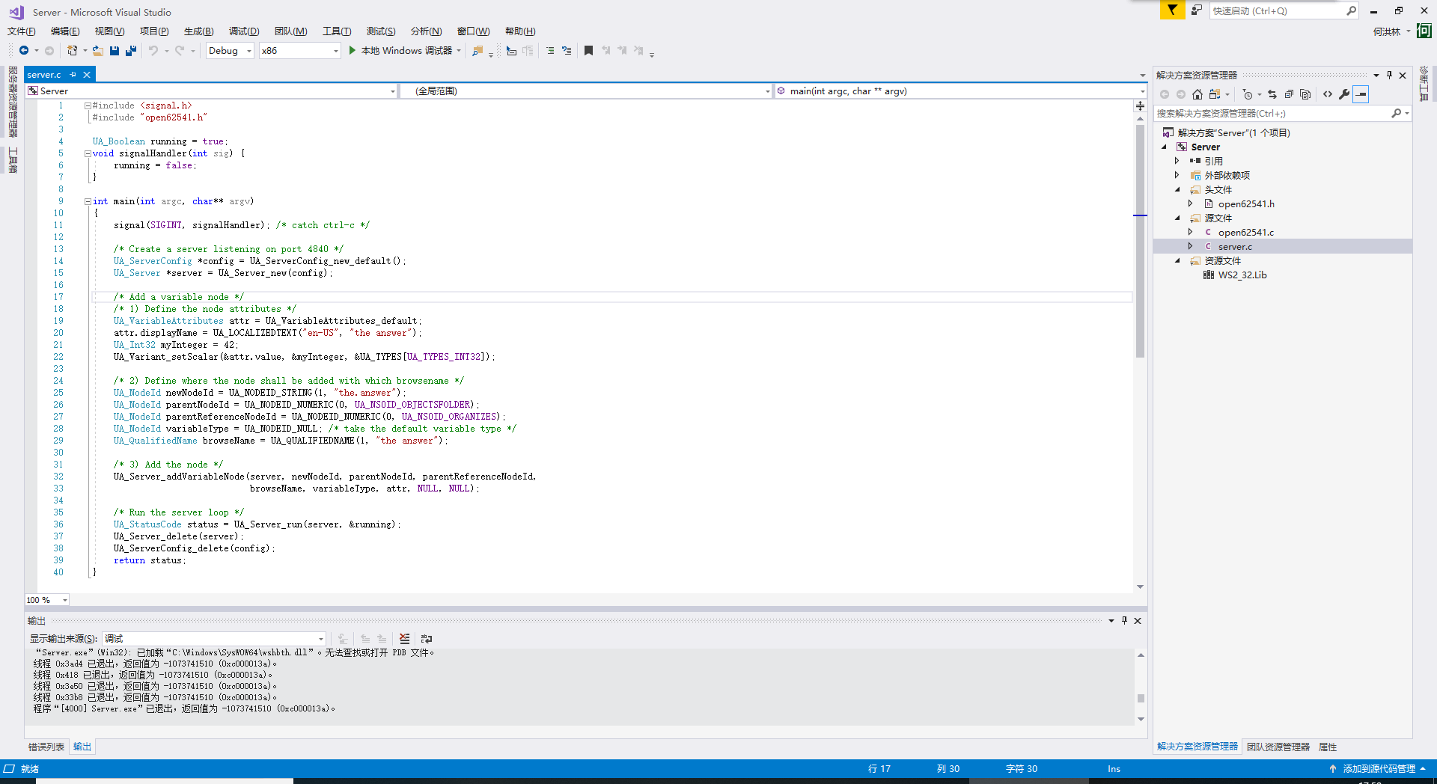Open the 文件(F) menu

21,31
